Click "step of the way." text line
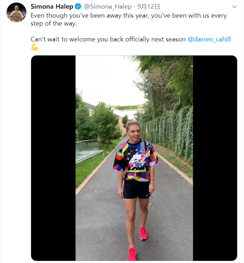Screen dimensions: 244x263 coord(53,23)
